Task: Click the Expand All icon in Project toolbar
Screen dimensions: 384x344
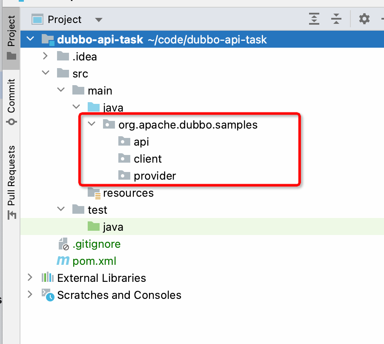Action: [x=314, y=19]
